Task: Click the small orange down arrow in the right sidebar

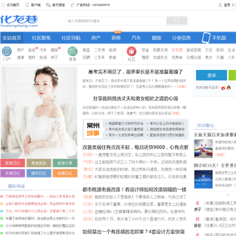Action: coord(228,195)
